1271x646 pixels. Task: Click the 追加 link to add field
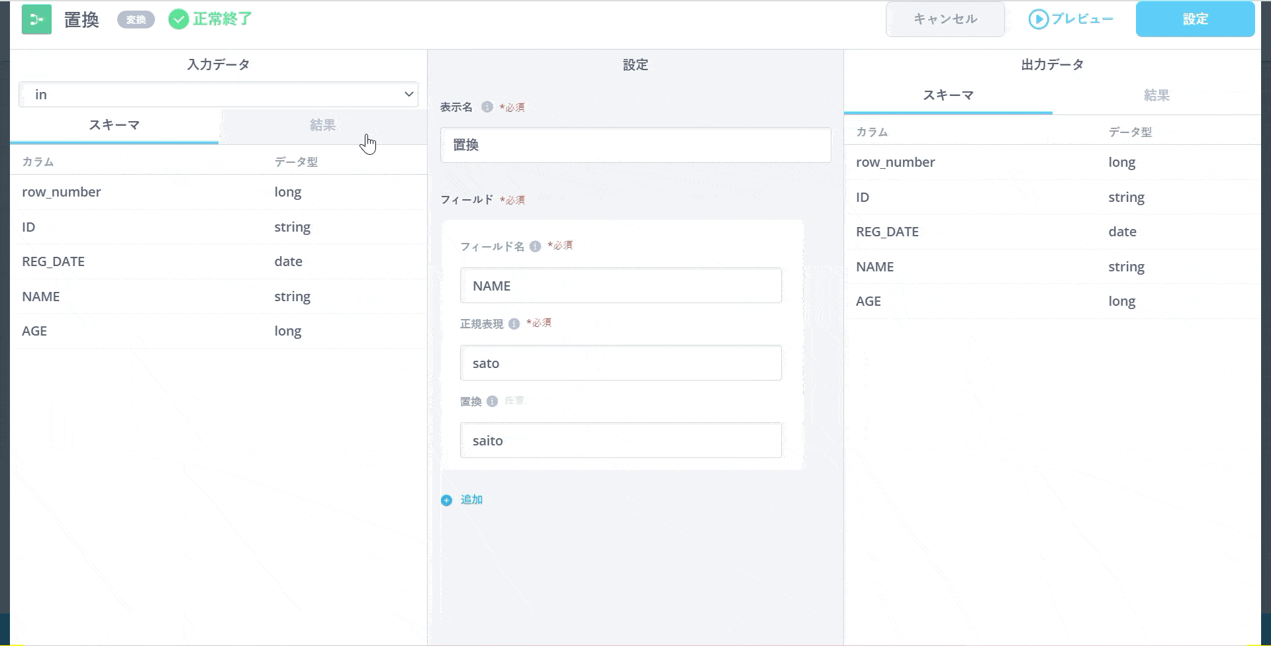[471, 500]
